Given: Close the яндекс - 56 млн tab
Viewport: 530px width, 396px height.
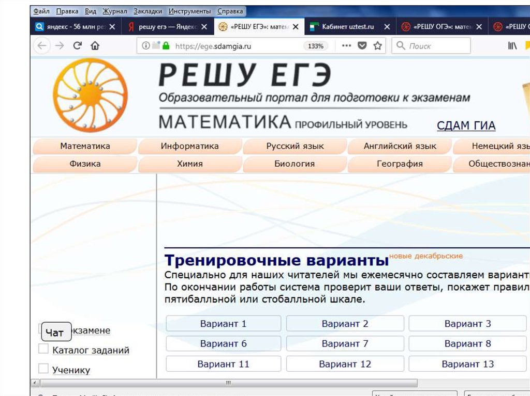Looking at the screenshot, I should (112, 27).
